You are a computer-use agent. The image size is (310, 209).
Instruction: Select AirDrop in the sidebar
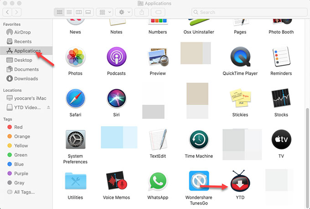(26, 32)
